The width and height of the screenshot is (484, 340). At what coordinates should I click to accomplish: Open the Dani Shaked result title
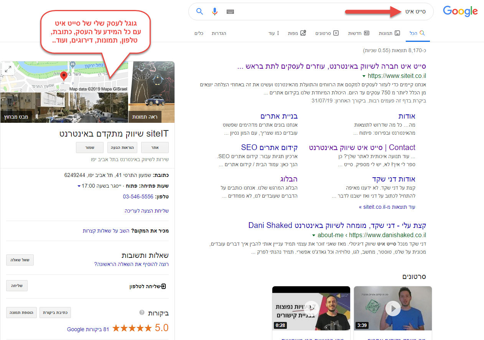(337, 225)
